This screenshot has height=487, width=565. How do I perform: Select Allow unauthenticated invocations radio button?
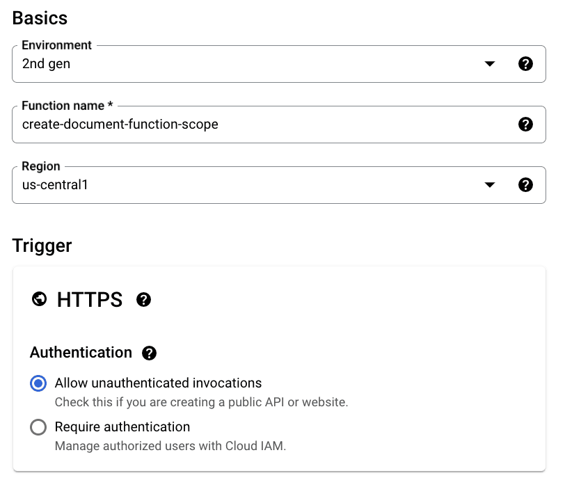coord(39,383)
